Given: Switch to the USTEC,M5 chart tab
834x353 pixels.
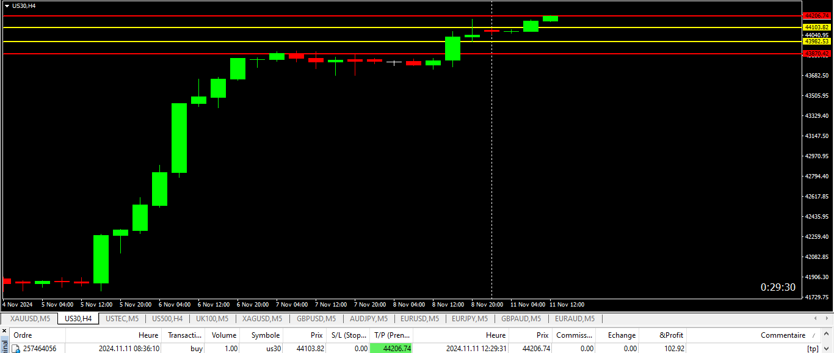Looking at the screenshot, I should click(x=122, y=319).
